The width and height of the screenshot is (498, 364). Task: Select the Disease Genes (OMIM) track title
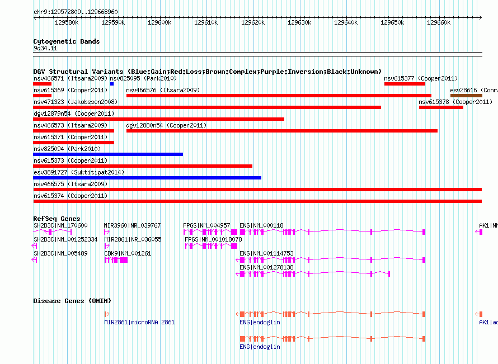pos(72,301)
